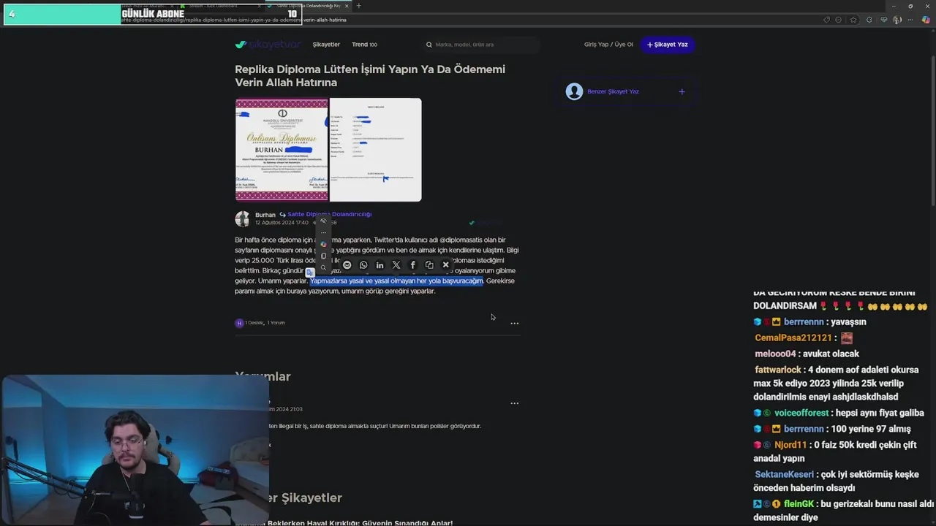Image resolution: width=936 pixels, height=526 pixels.
Task: Open the Trend 100 menu item
Action: coord(364,45)
